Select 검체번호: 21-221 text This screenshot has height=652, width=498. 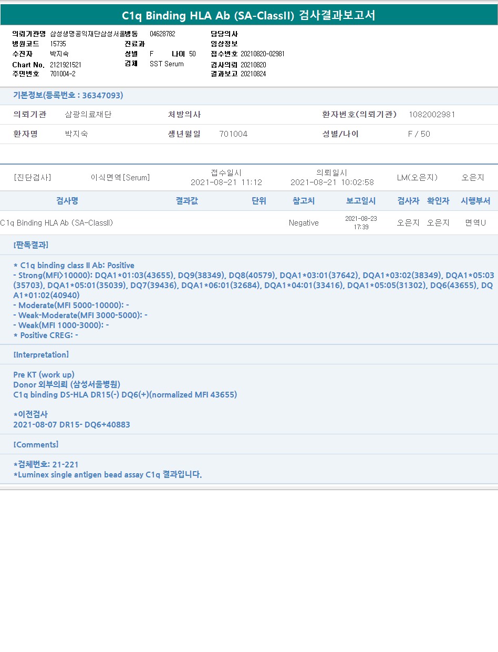46,464
